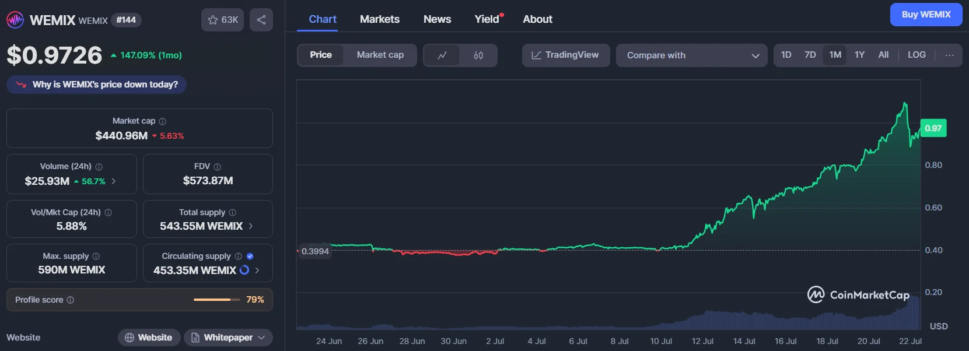Open the Yield tab
The width and height of the screenshot is (969, 351).
coord(487,19)
